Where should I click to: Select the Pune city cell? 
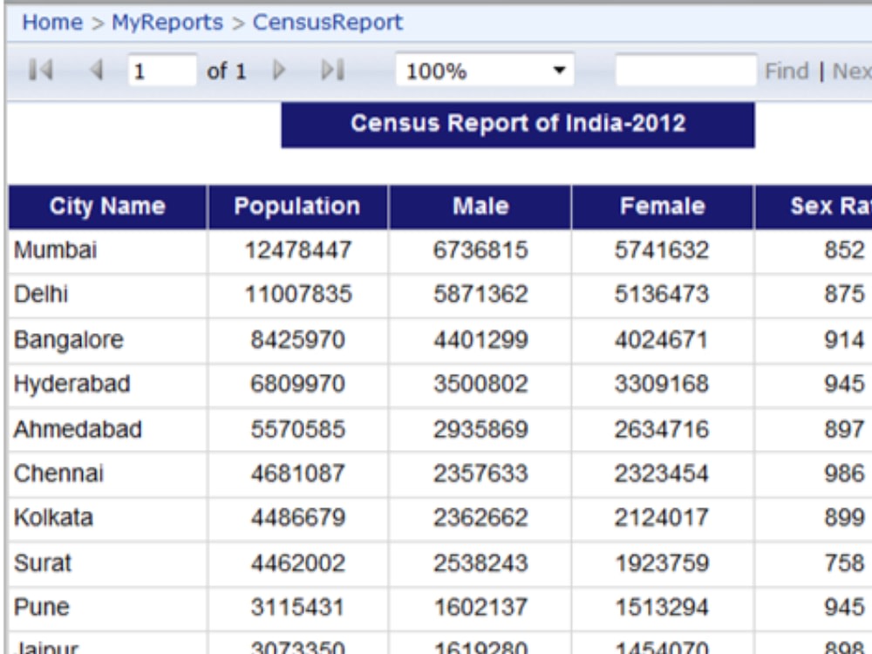click(x=108, y=607)
